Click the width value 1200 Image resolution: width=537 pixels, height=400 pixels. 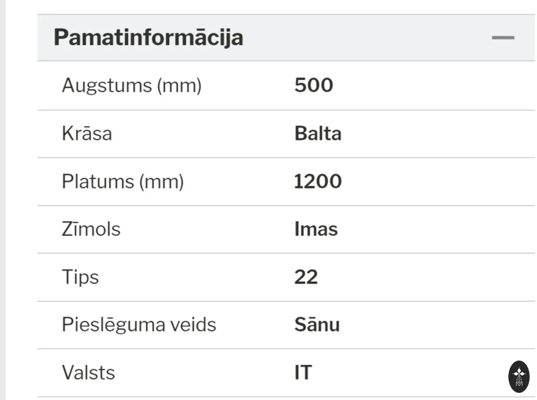(318, 181)
